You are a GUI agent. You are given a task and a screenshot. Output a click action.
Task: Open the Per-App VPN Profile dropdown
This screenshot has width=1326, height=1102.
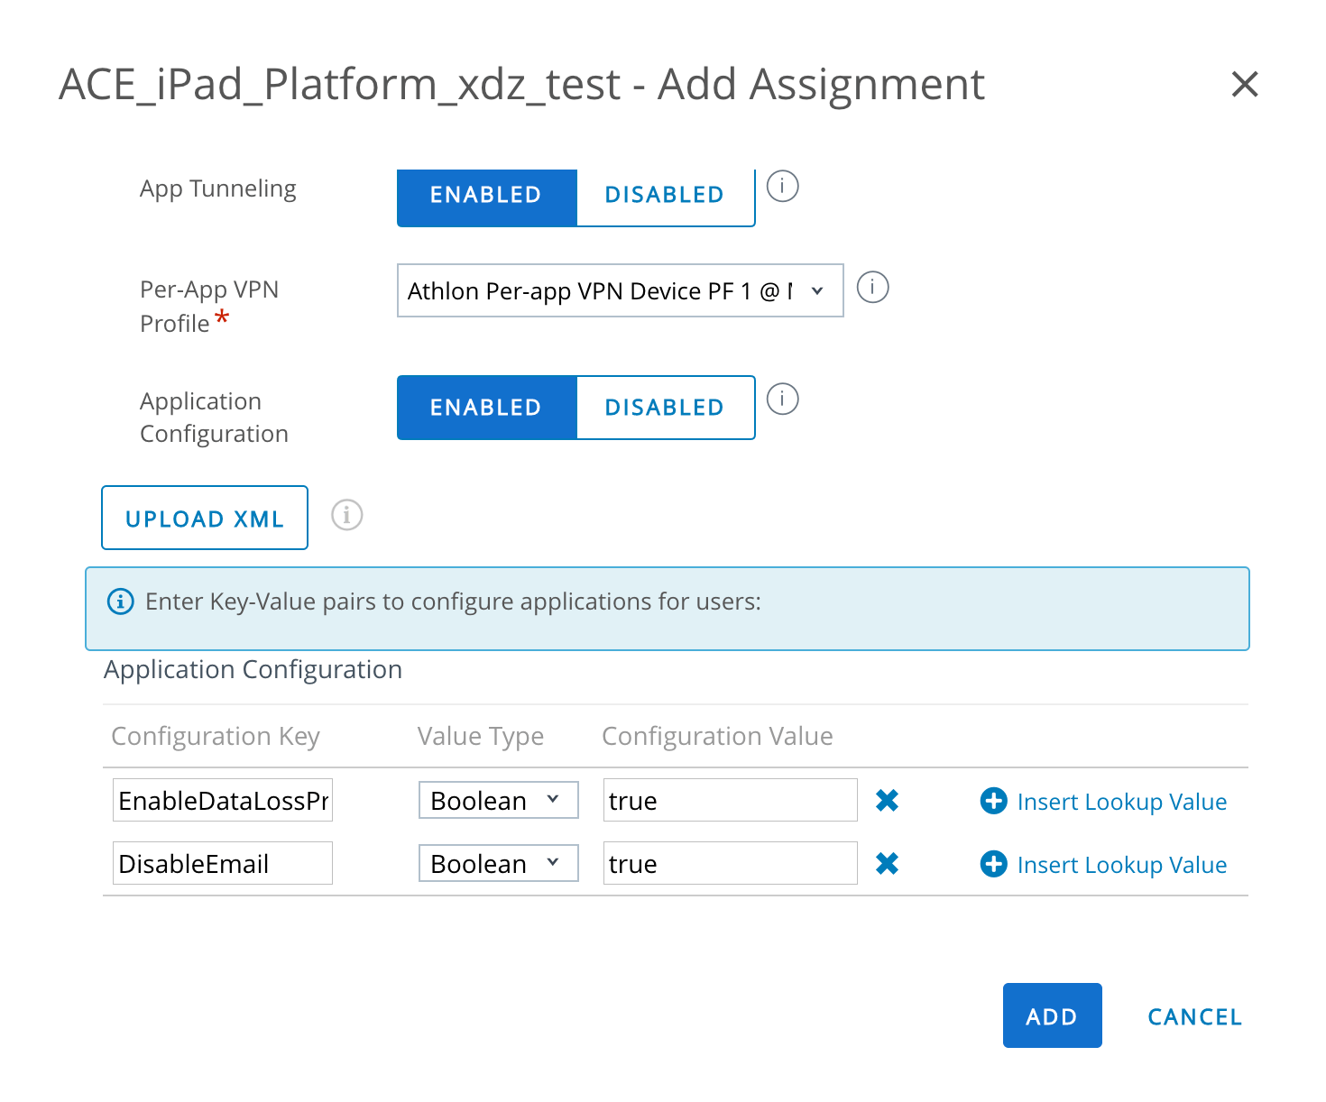620,290
